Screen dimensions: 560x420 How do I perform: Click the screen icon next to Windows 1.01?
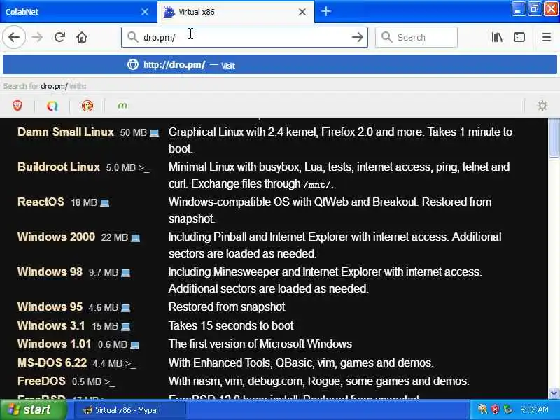[134, 345]
